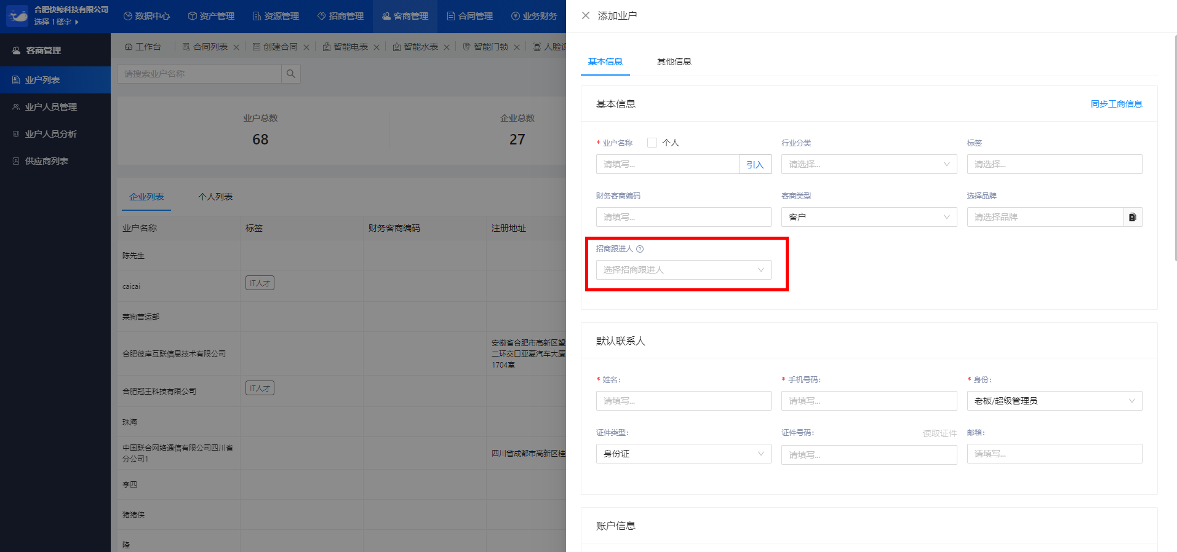The height and width of the screenshot is (552, 1177).
Task: Click the 邮箱 input field
Action: coord(1055,454)
